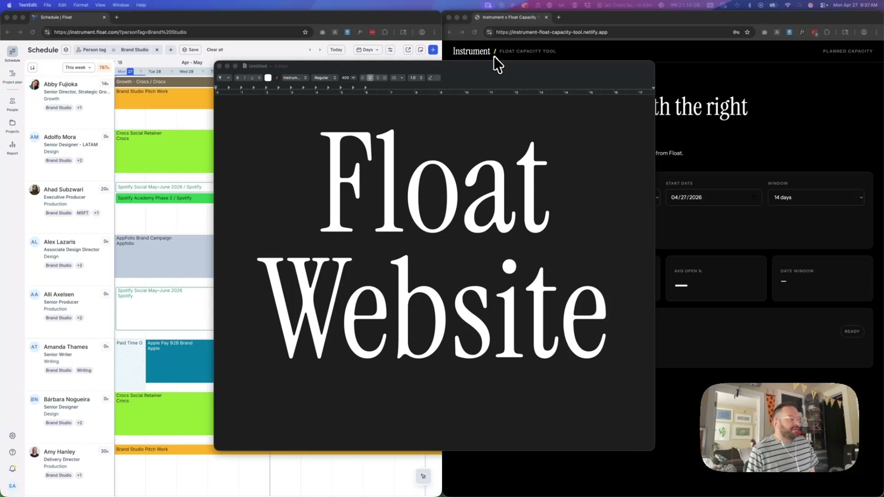The image size is (884, 497).
Task: Toggle underline in TextEdit toolbar
Action: (x=252, y=78)
